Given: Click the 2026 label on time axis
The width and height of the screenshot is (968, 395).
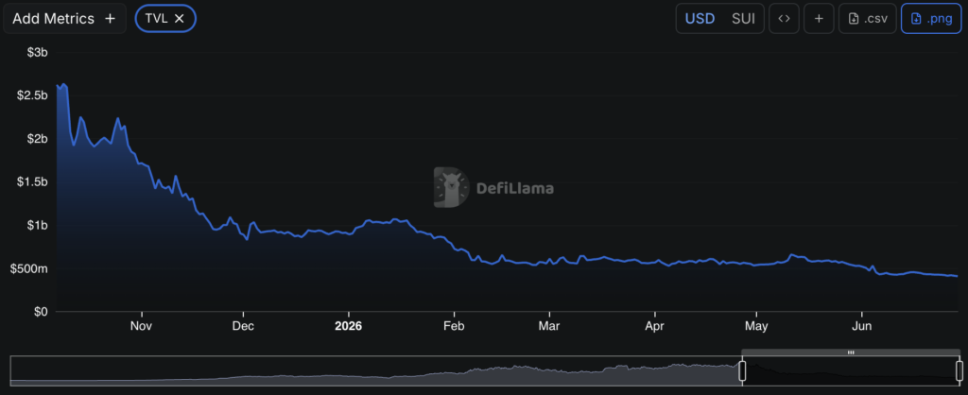Looking at the screenshot, I should click(348, 326).
